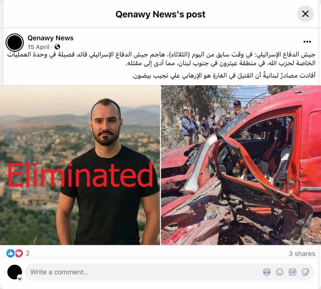The image size is (321, 289).
Task: Open the destroyed red car photo
Action: coord(241,165)
